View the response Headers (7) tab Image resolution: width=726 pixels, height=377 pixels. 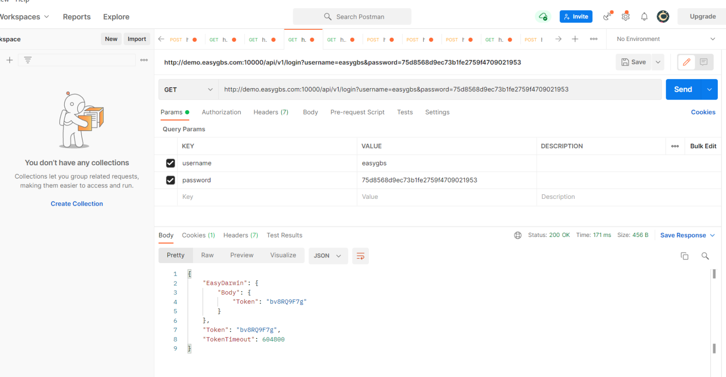pyautogui.click(x=241, y=235)
